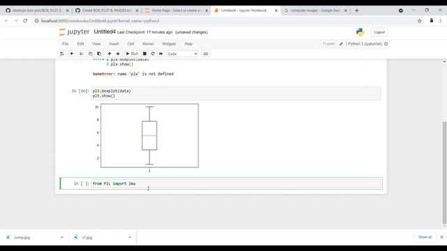Close the Home Page tab

(207, 10)
